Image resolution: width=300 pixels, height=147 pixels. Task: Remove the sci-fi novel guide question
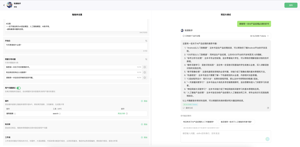pyautogui.click(x=145, y=72)
